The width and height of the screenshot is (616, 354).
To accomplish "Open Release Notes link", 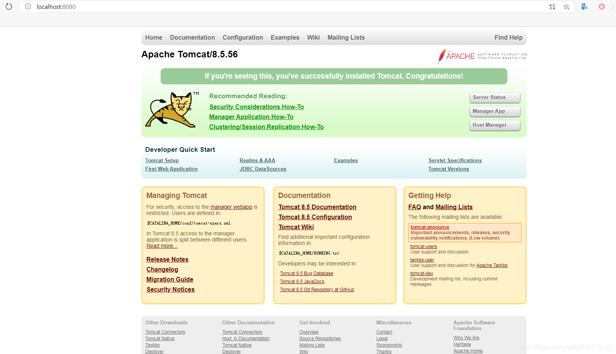I will pyautogui.click(x=167, y=259).
